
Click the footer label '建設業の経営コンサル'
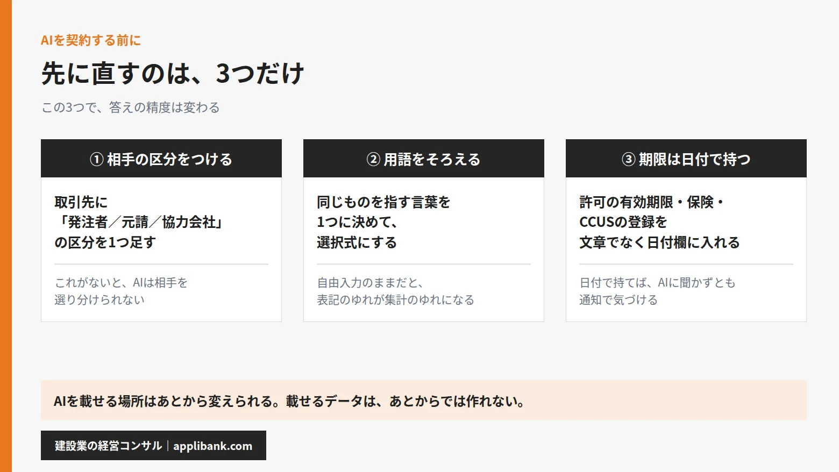click(x=108, y=446)
